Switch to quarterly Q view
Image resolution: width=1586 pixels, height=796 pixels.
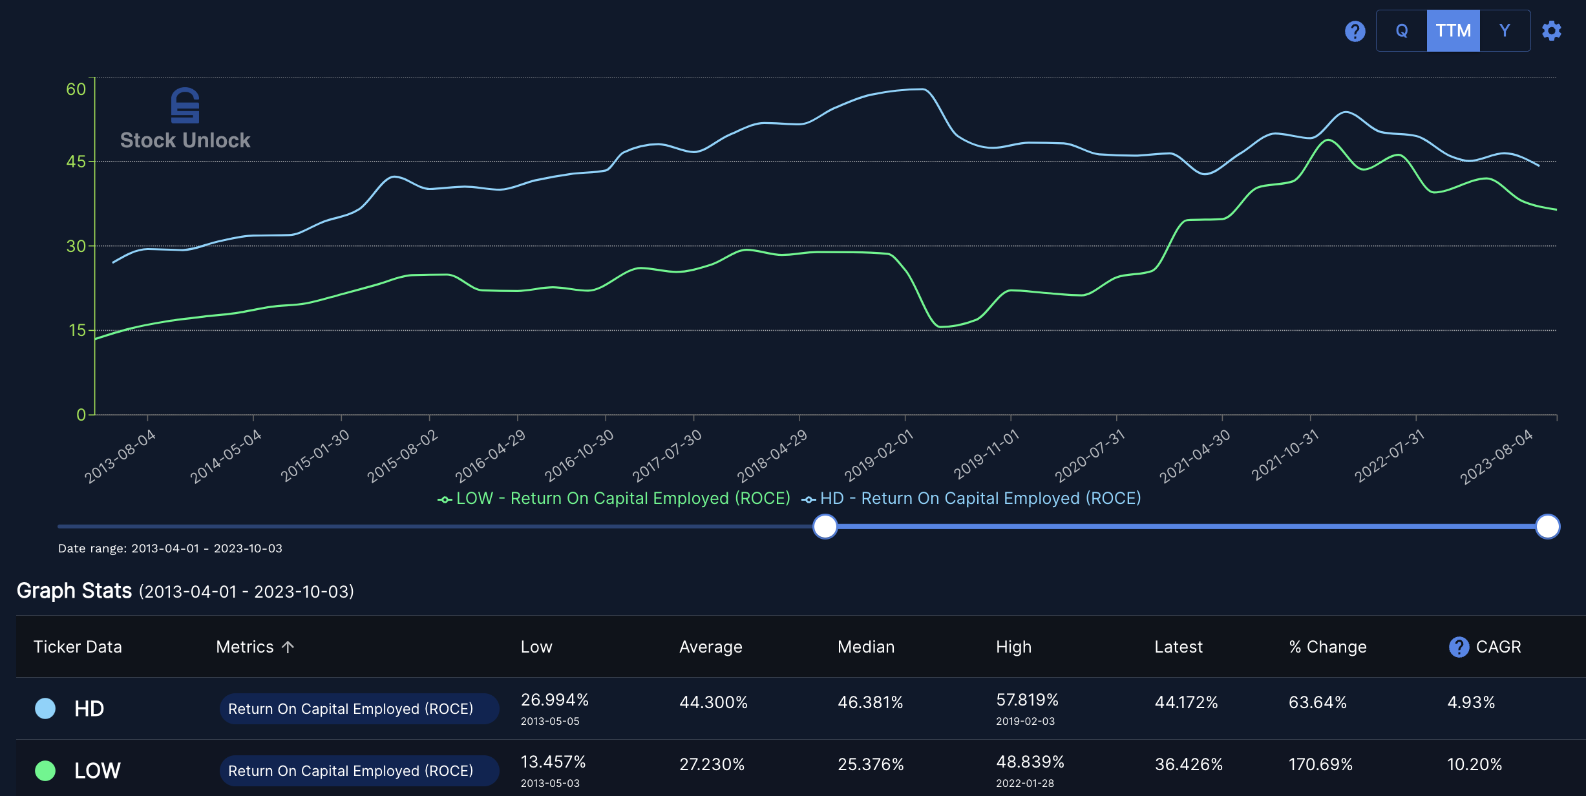click(x=1401, y=31)
